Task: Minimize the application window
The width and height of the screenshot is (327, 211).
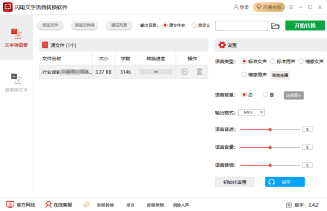Action: coord(300,7)
